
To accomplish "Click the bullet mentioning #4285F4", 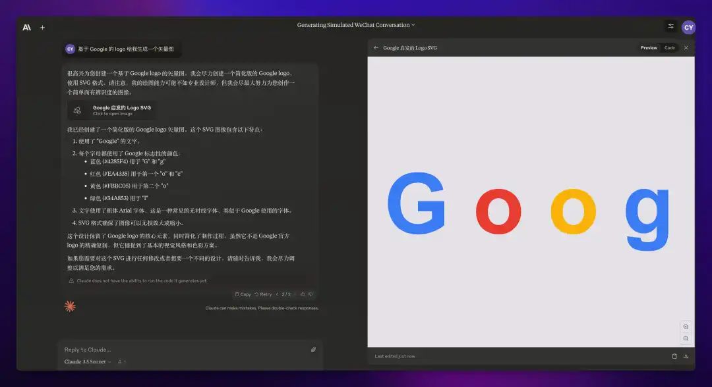I will point(128,161).
